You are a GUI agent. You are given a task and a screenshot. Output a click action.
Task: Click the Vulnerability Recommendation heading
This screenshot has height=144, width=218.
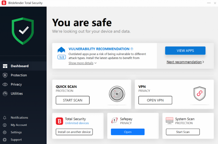click(x=99, y=49)
